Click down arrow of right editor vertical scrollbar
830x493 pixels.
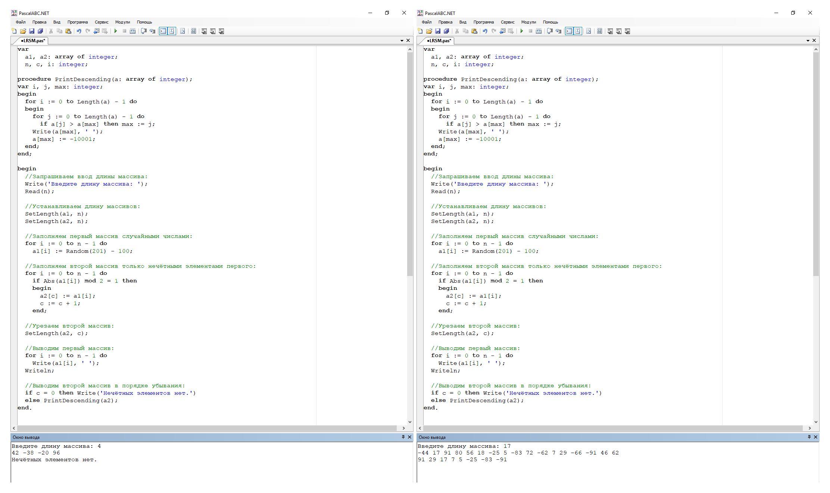816,422
